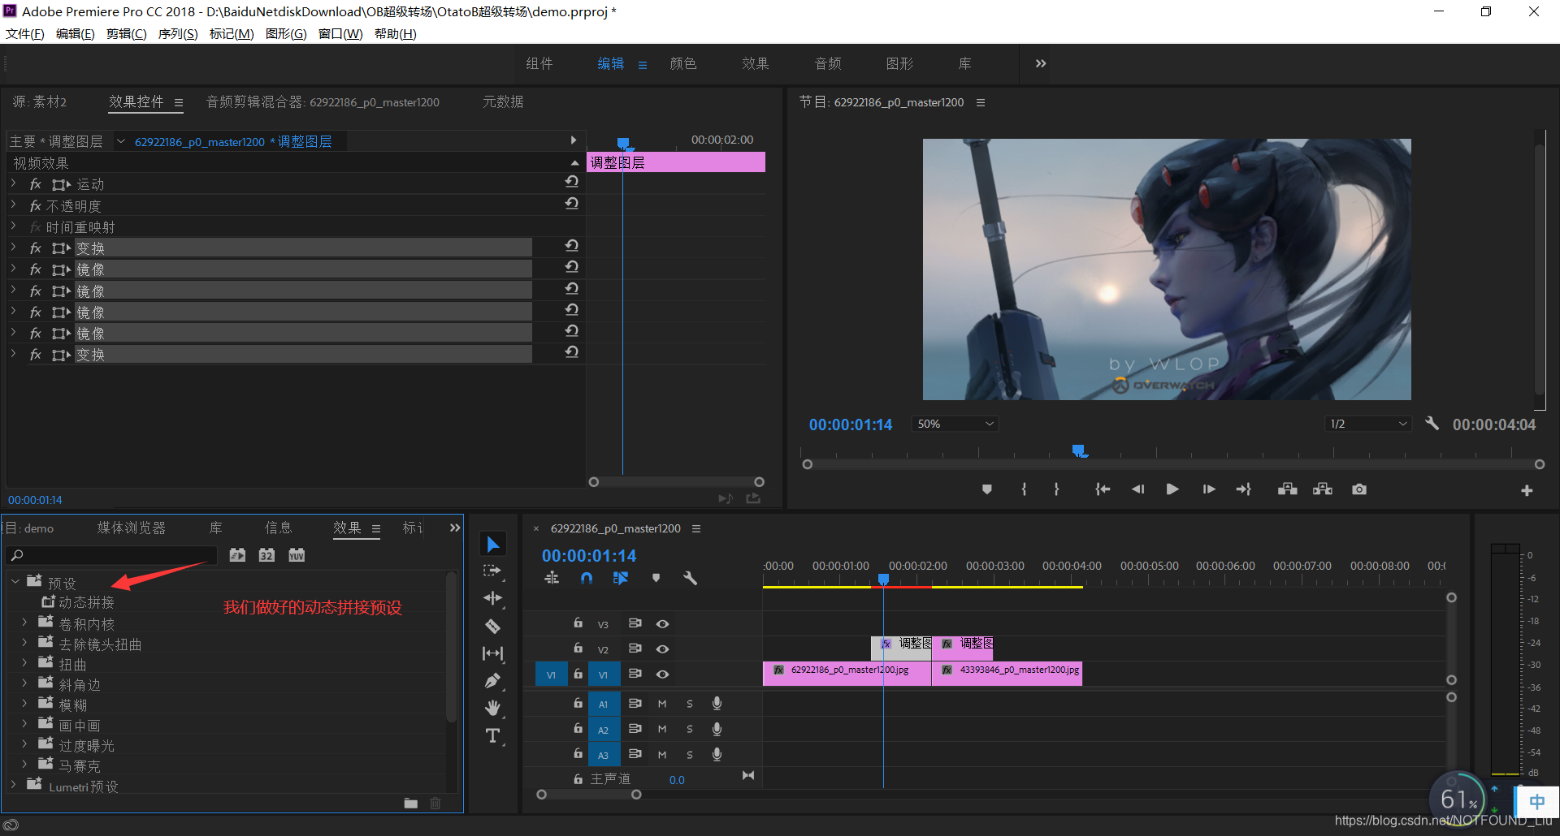Add a marker in program monitor
This screenshot has height=836, width=1560.
[987, 489]
